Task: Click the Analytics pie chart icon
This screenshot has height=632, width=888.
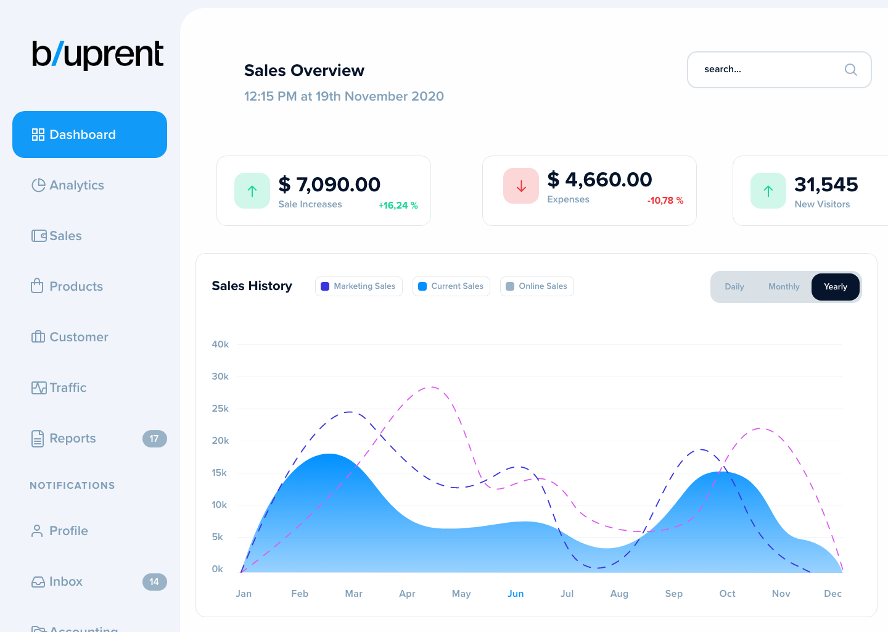Action: click(38, 185)
